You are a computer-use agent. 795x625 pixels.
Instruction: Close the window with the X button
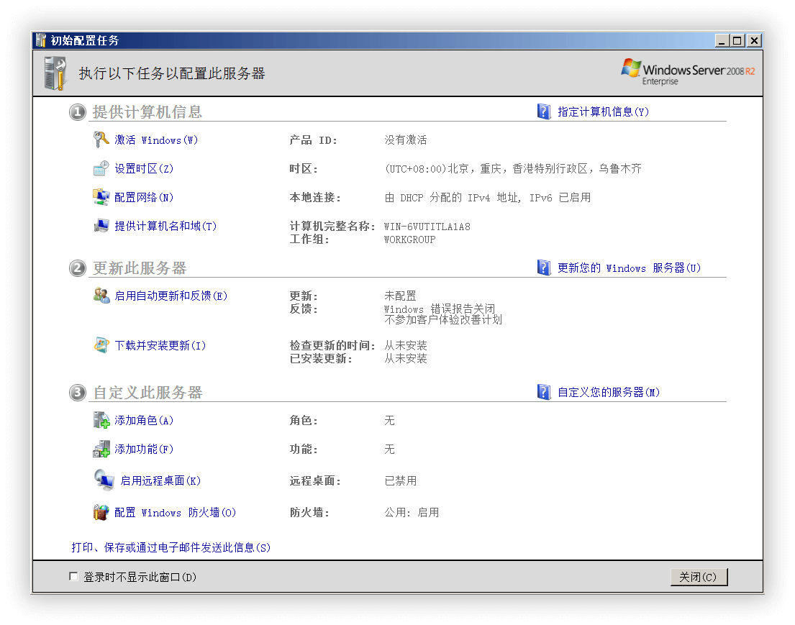pyautogui.click(x=755, y=40)
